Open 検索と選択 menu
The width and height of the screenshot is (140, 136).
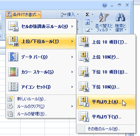coord(121,22)
